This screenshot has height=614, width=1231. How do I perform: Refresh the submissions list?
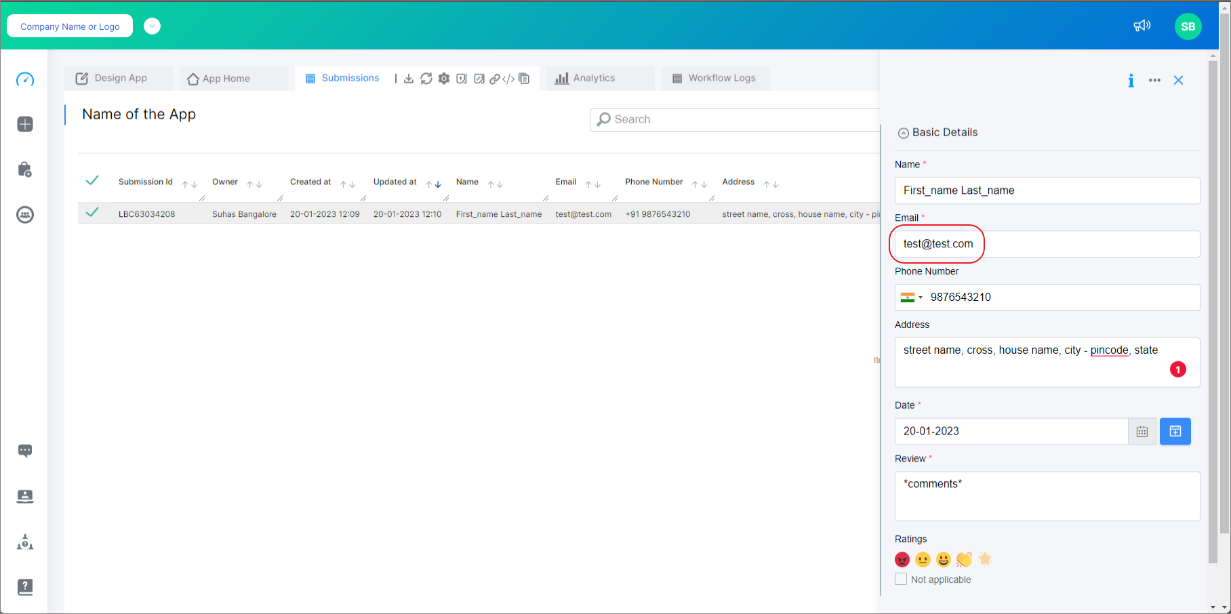(426, 79)
